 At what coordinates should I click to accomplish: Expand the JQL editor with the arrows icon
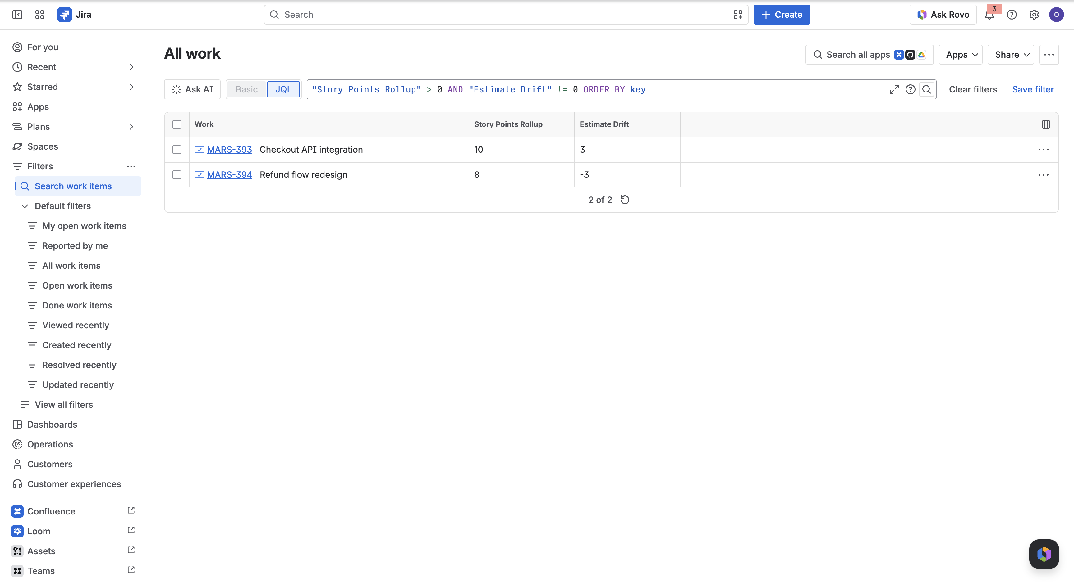tap(894, 89)
